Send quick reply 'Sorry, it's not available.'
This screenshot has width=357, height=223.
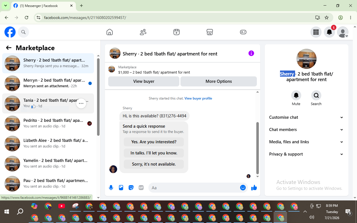coord(154,164)
